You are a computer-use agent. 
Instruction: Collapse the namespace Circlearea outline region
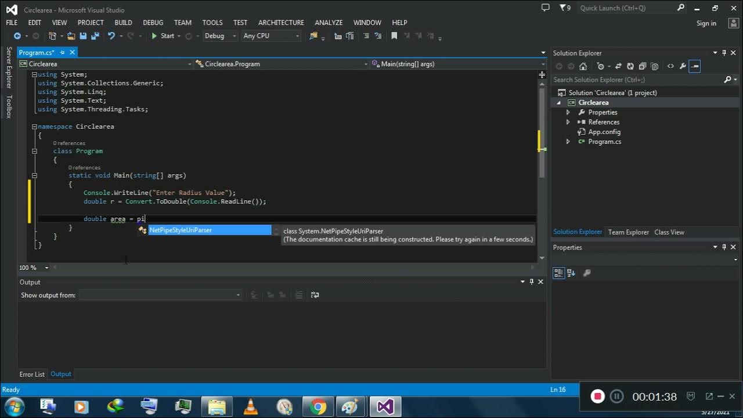click(34, 127)
